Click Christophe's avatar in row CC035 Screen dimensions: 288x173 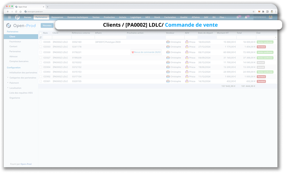tap(168, 42)
